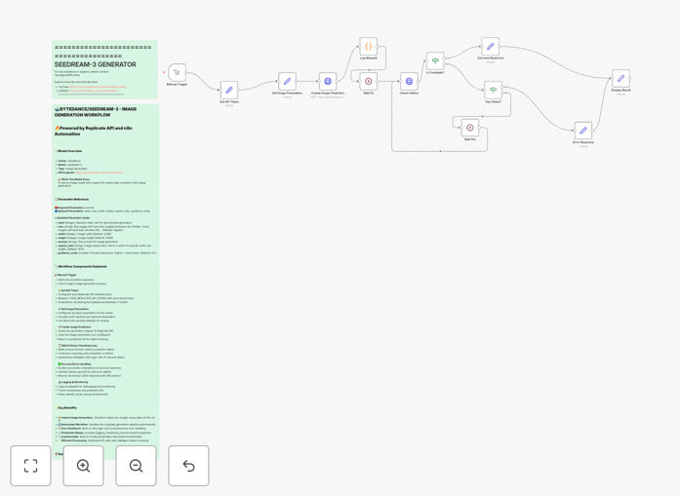Click the Powered by Replicate API heading
Screen dimensions: 680x496
tap(94, 131)
